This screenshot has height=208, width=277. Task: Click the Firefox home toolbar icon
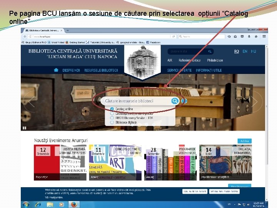[x=256, y=37]
